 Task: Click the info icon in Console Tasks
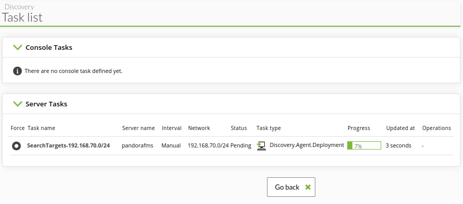click(17, 71)
